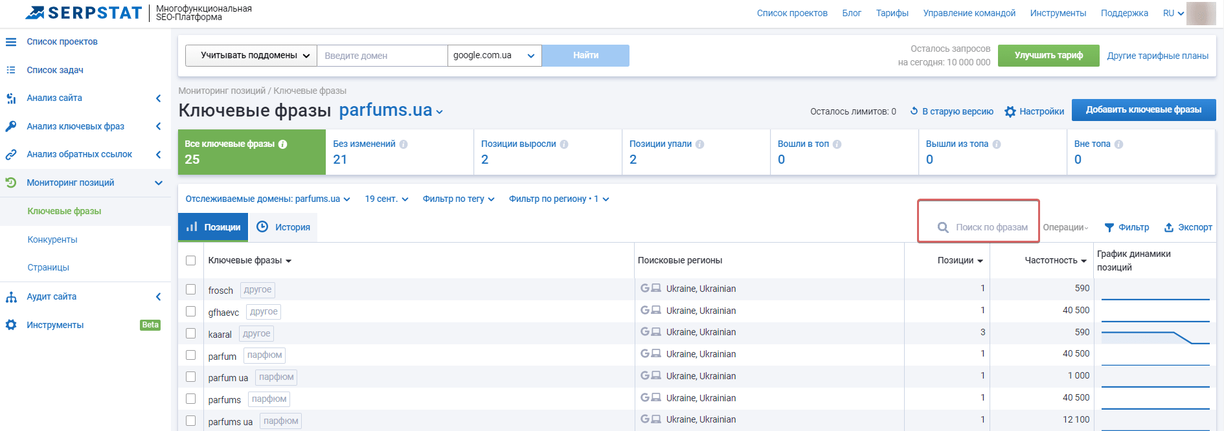Click the Найти search button

click(585, 56)
